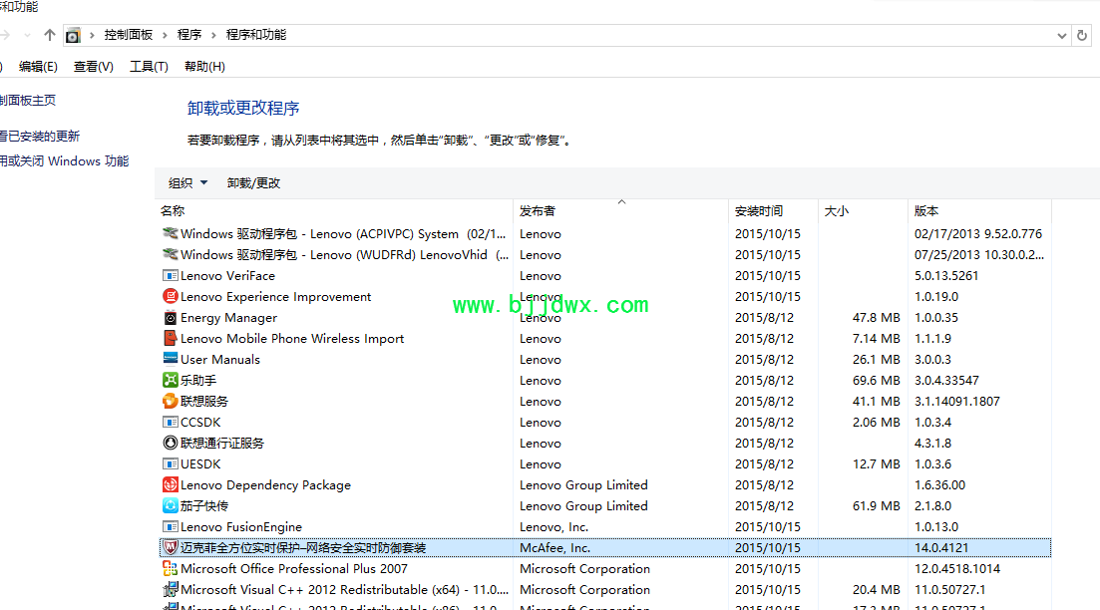
Task: Open the 查看已安装的更新 link
Action: [39, 136]
